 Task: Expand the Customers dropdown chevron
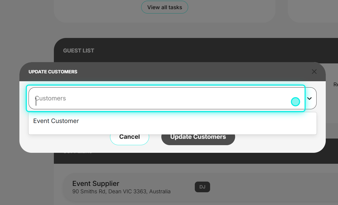(309, 98)
